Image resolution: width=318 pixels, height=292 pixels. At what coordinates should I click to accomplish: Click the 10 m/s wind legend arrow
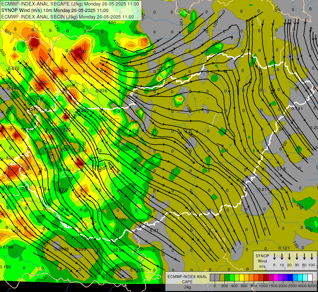tap(282, 256)
